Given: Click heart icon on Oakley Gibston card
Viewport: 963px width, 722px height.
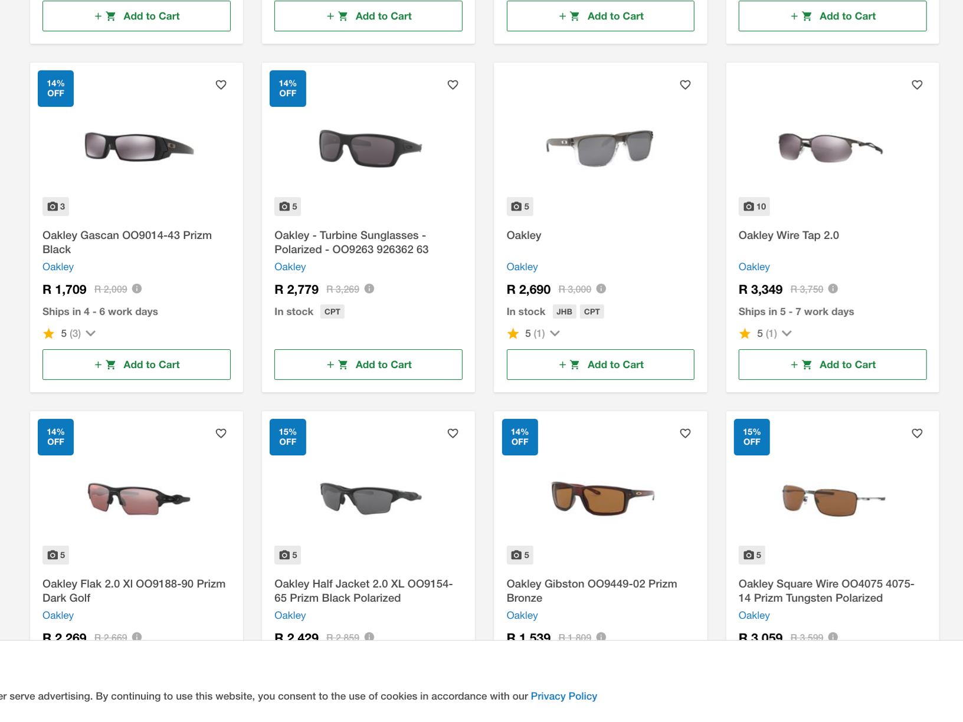Looking at the screenshot, I should [x=685, y=434].
